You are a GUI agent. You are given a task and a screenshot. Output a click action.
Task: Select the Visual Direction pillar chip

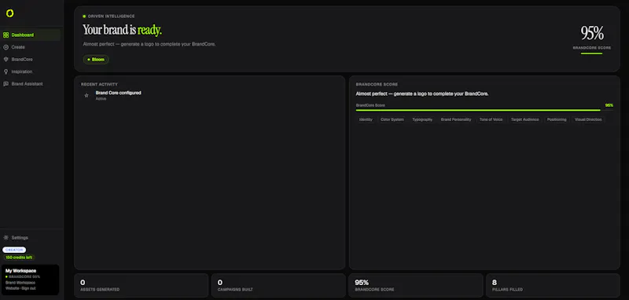(588, 119)
